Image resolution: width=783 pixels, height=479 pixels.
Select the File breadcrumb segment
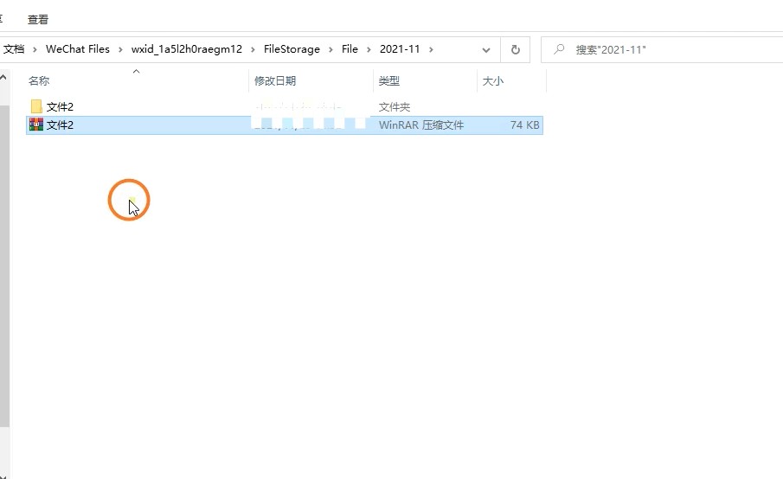tap(350, 49)
